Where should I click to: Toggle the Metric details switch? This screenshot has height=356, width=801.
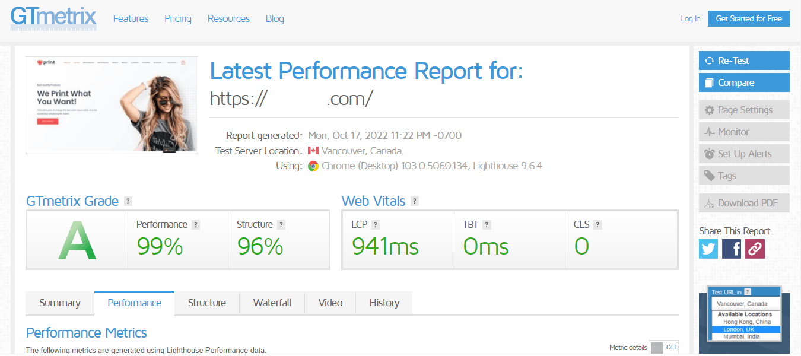[x=663, y=348]
